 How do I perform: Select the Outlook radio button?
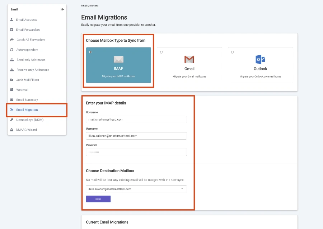point(232,52)
